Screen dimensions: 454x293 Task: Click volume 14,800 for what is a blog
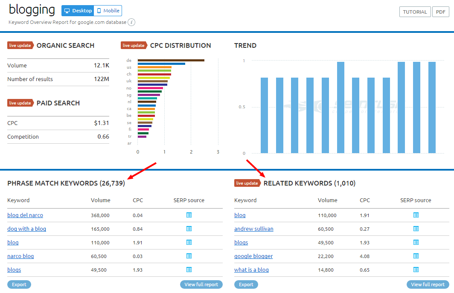tap(326, 270)
